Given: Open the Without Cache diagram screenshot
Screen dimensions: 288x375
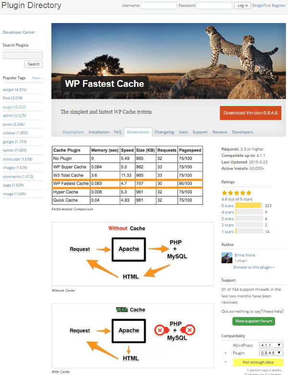Looking at the screenshot, I should tap(132, 254).
